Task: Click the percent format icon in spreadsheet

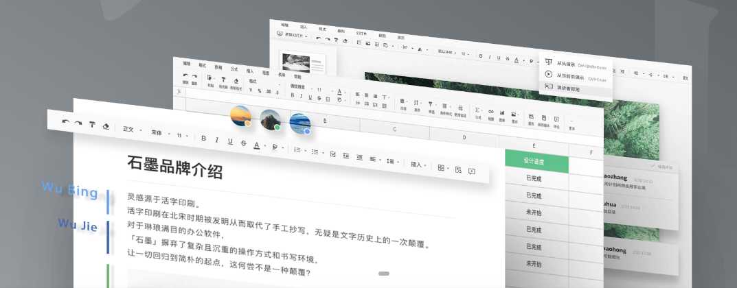Action: pos(260,91)
